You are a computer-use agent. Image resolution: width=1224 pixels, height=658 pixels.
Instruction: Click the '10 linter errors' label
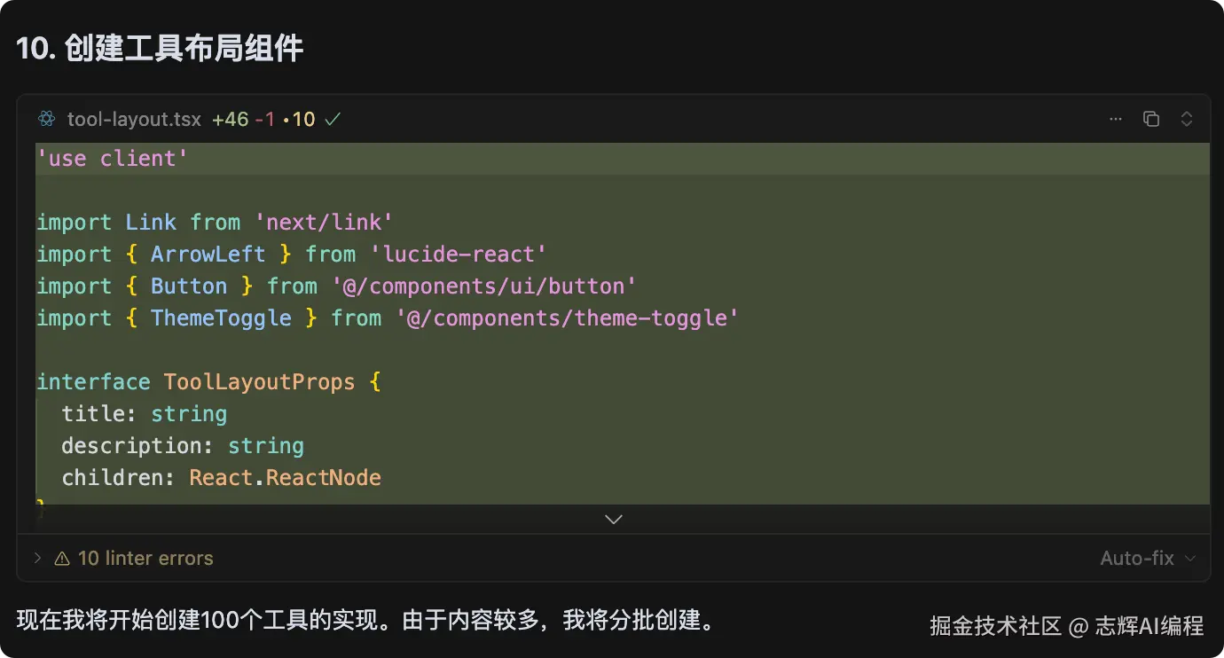145,559
